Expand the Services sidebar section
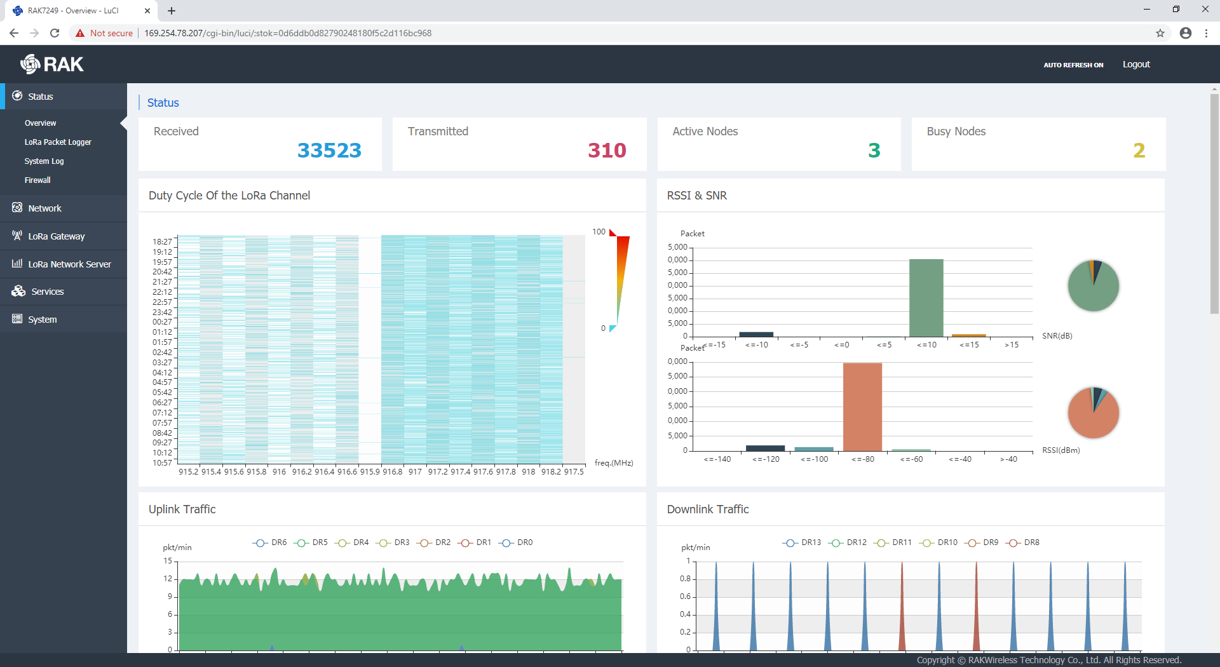 pos(48,292)
